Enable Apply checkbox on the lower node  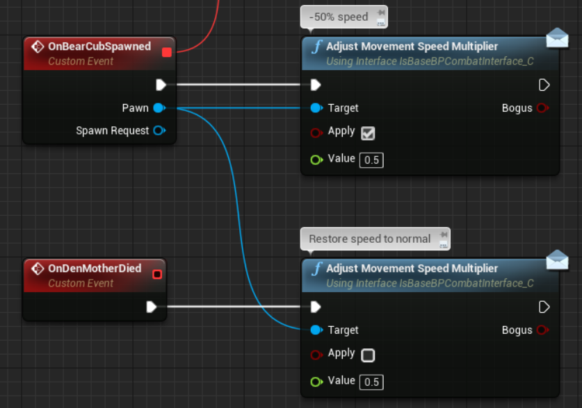(x=368, y=355)
